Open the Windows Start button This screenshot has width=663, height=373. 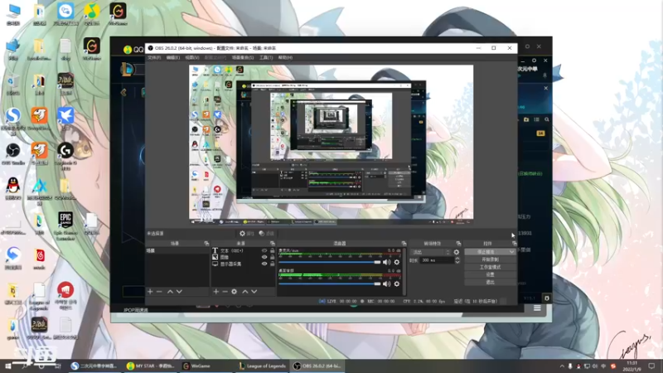pyautogui.click(x=8, y=366)
